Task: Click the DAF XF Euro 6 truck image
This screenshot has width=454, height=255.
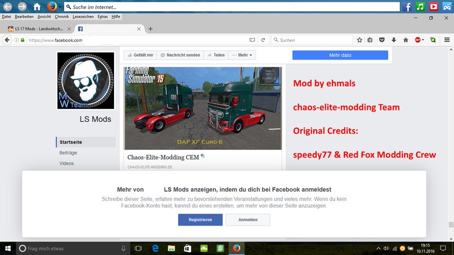Action: click(x=203, y=108)
